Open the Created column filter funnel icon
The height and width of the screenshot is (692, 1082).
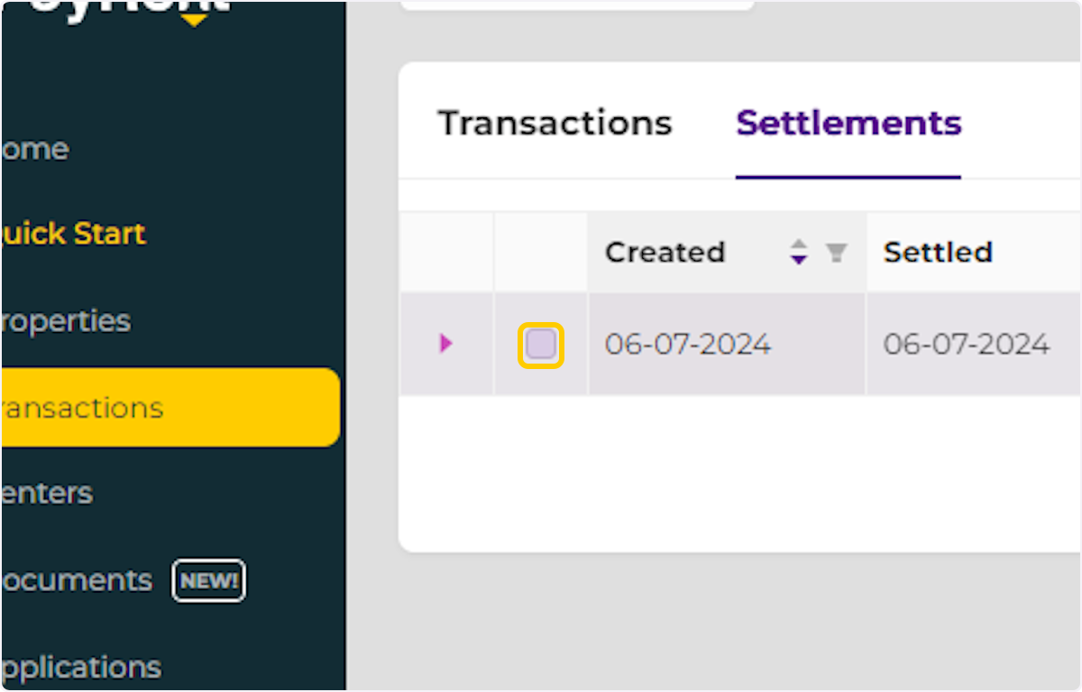(837, 253)
